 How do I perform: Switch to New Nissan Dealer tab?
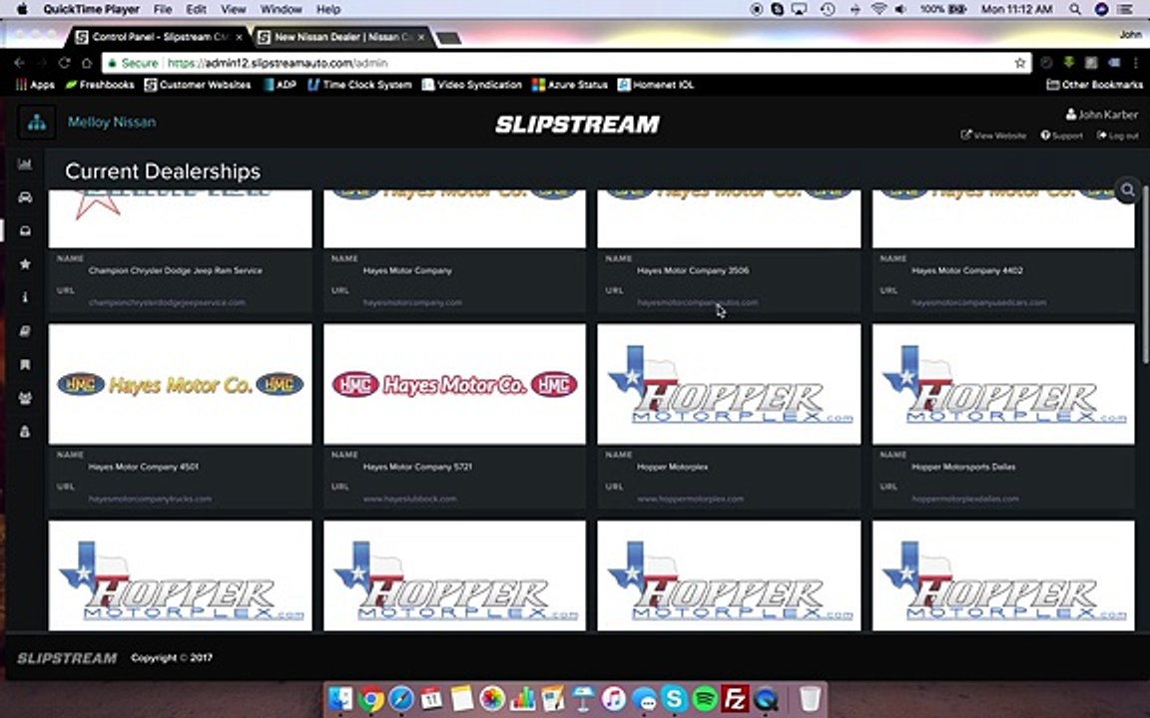[x=341, y=37]
